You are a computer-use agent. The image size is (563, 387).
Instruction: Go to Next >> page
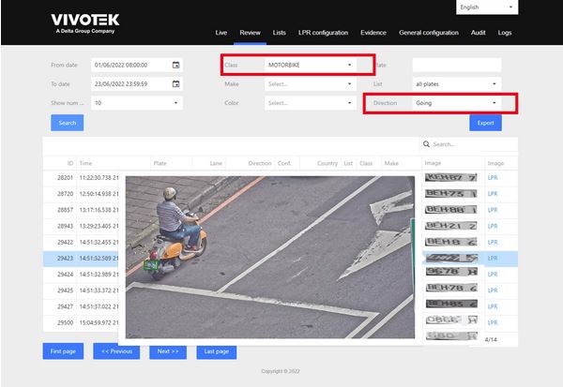pyautogui.click(x=168, y=351)
